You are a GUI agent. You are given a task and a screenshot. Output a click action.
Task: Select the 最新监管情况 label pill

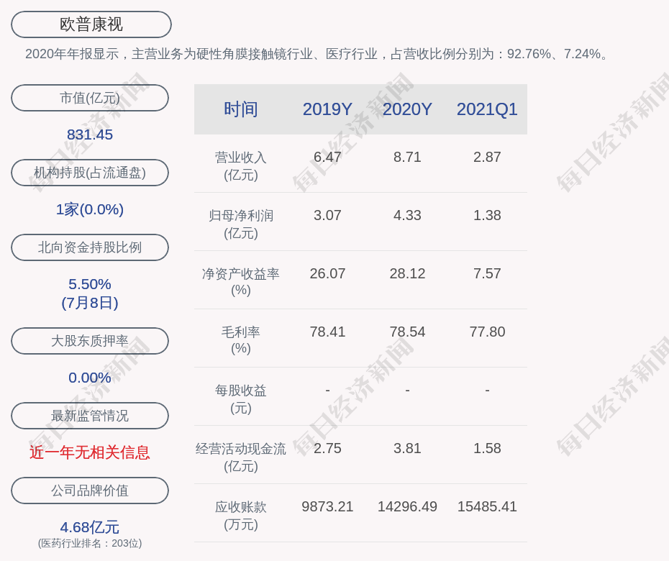[90, 416]
